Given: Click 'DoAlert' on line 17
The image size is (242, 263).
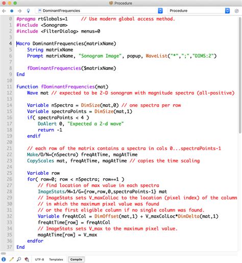Looking at the screenshot, I should tap(47, 124).
